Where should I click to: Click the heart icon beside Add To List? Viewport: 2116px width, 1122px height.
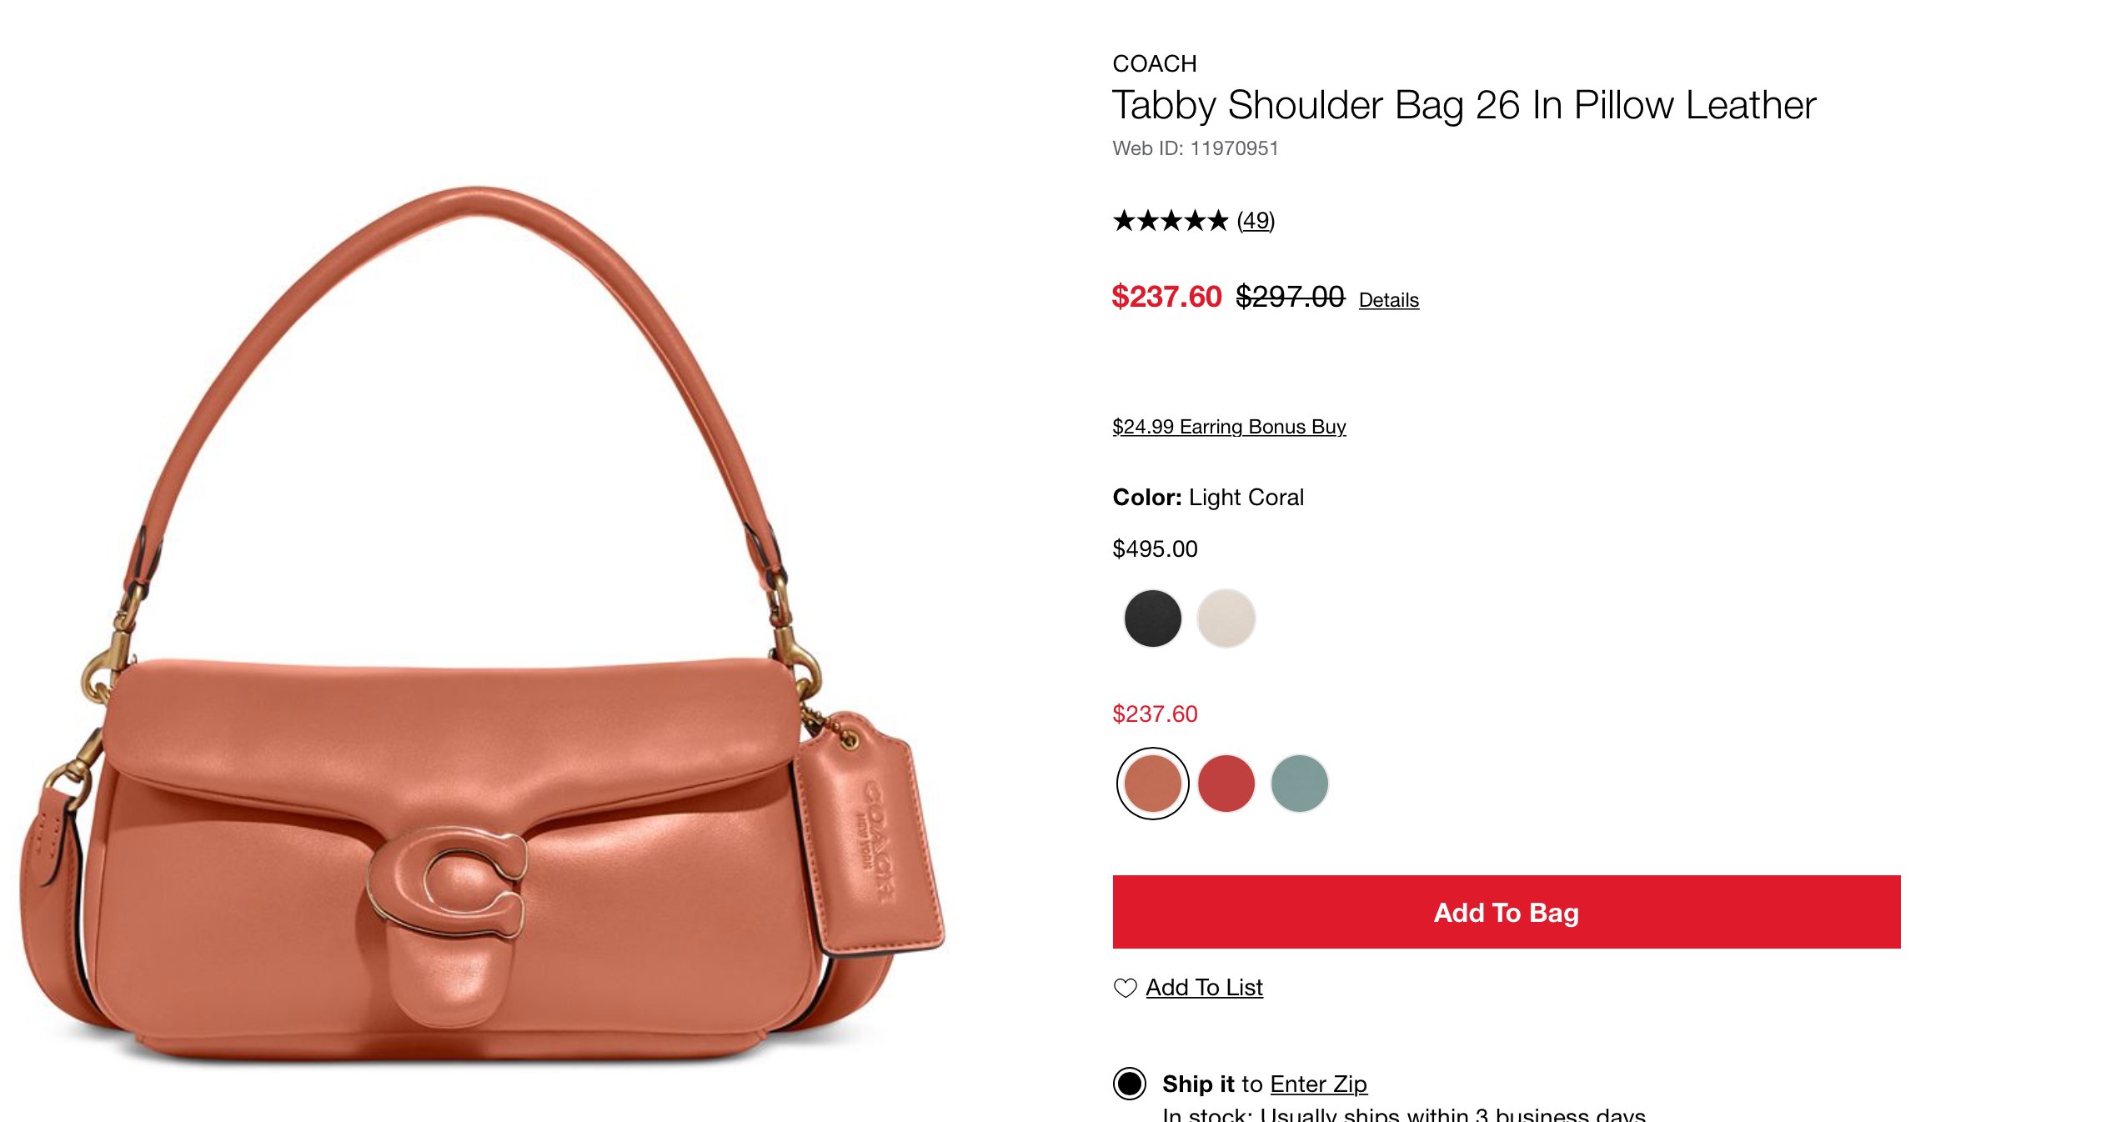1126,988
